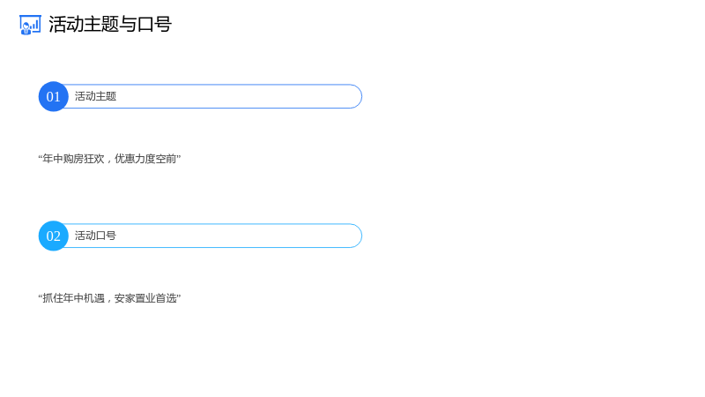Click the phrase 安家置业首选

coord(145,298)
